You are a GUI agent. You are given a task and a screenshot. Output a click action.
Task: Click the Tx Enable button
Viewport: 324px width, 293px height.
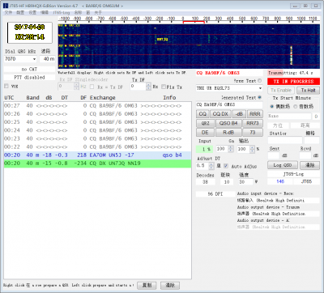(x=281, y=91)
